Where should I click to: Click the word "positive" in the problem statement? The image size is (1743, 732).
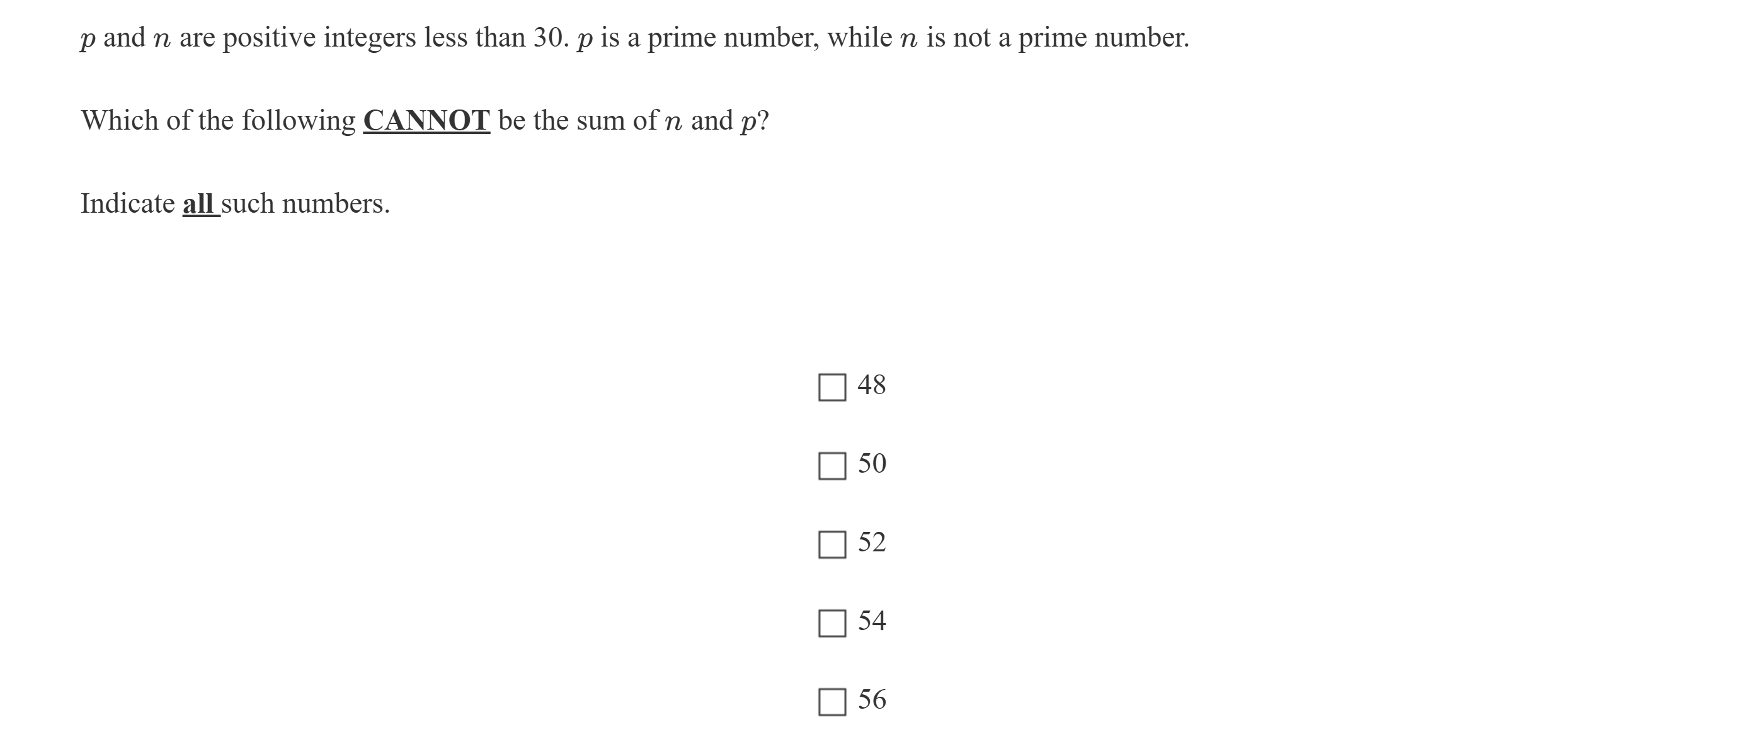click(x=270, y=38)
